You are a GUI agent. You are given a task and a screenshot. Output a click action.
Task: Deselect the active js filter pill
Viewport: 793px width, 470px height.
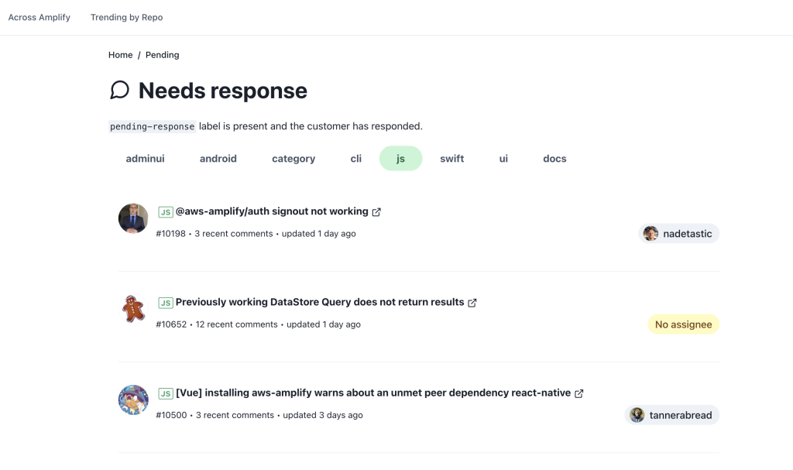pyautogui.click(x=400, y=158)
